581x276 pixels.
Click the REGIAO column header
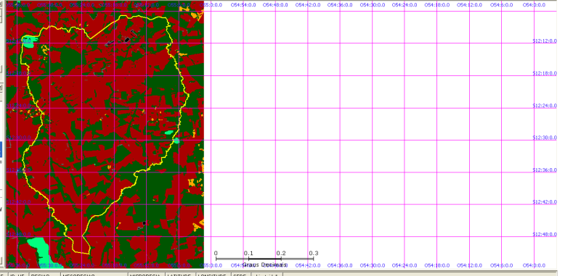point(44,274)
